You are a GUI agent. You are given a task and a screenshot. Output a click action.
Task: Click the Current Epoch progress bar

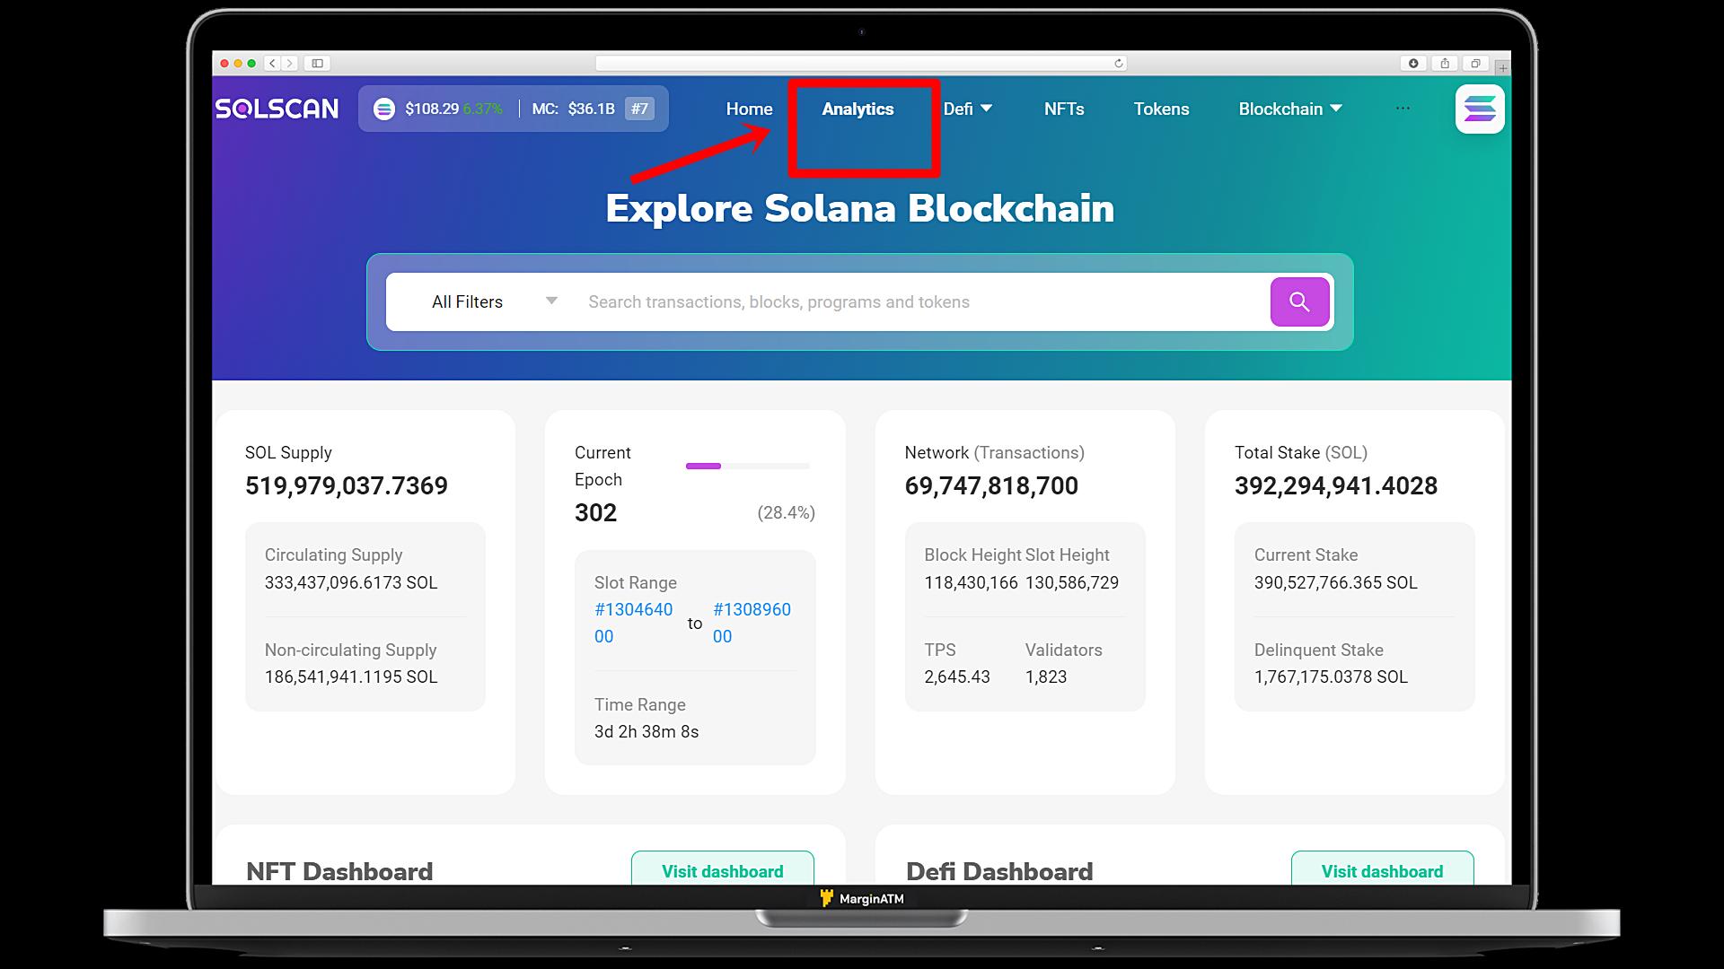747,466
